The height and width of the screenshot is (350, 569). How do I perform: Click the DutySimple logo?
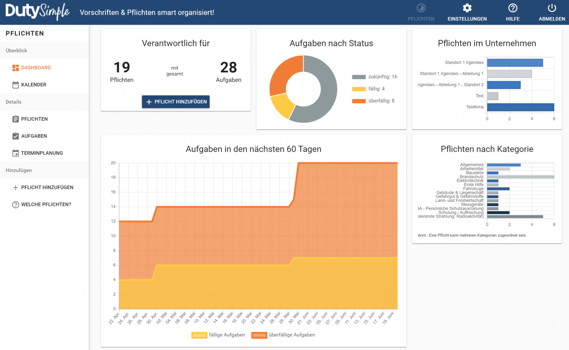[x=37, y=12]
